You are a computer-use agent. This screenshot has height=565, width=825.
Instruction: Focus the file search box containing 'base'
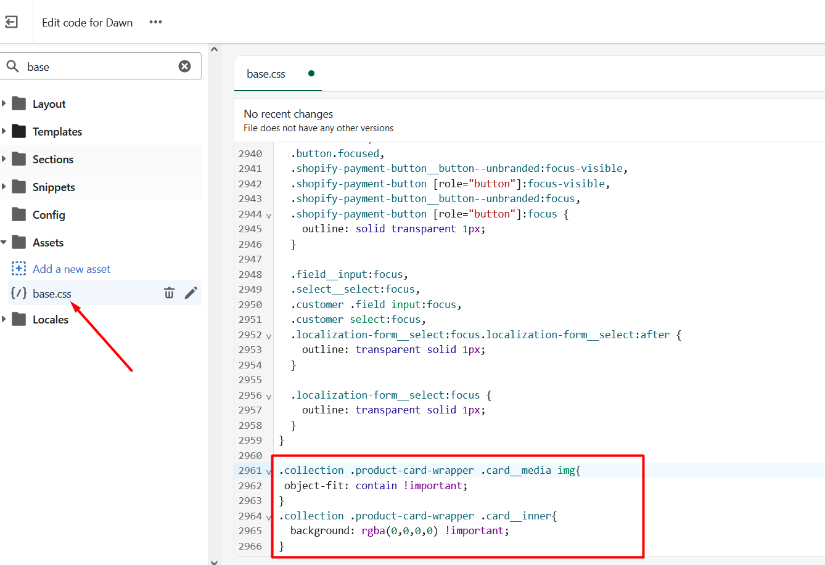click(x=101, y=66)
